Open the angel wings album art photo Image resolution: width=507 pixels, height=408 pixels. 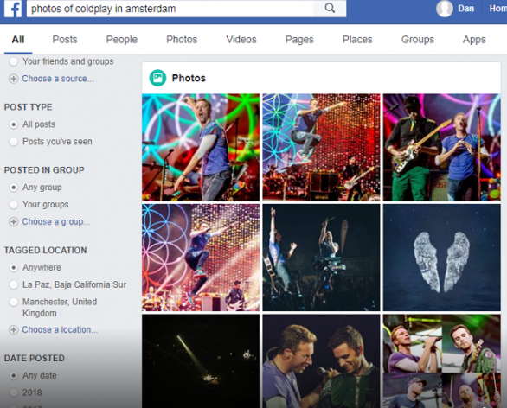point(442,258)
